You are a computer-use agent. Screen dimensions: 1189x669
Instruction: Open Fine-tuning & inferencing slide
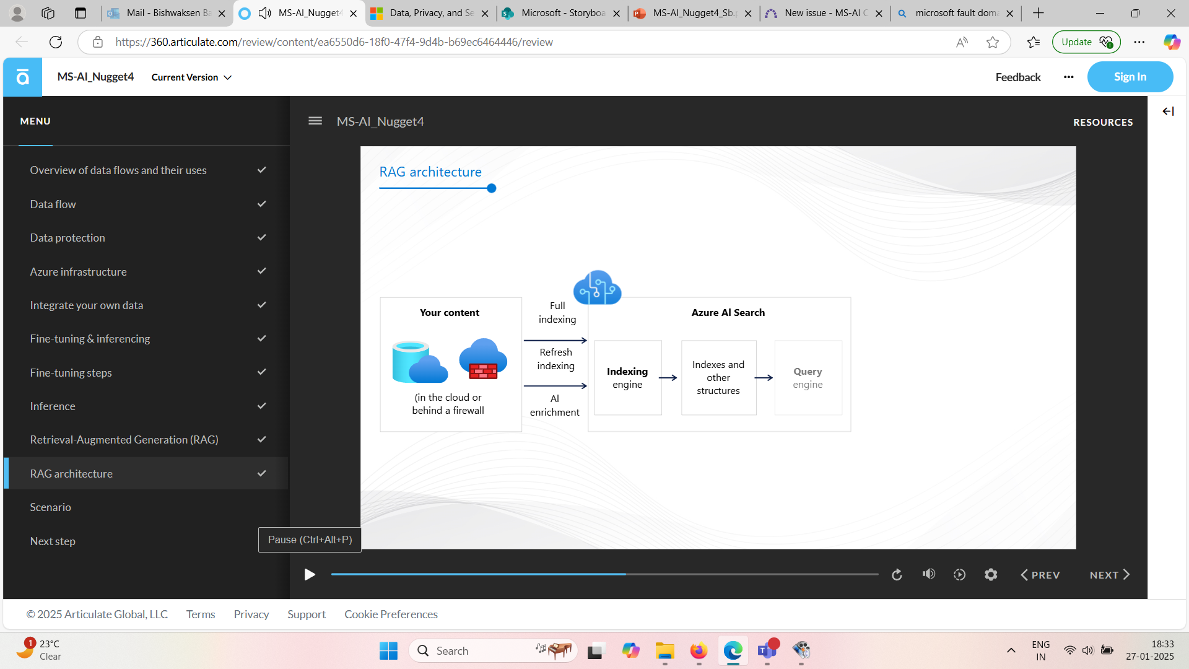coord(146,339)
